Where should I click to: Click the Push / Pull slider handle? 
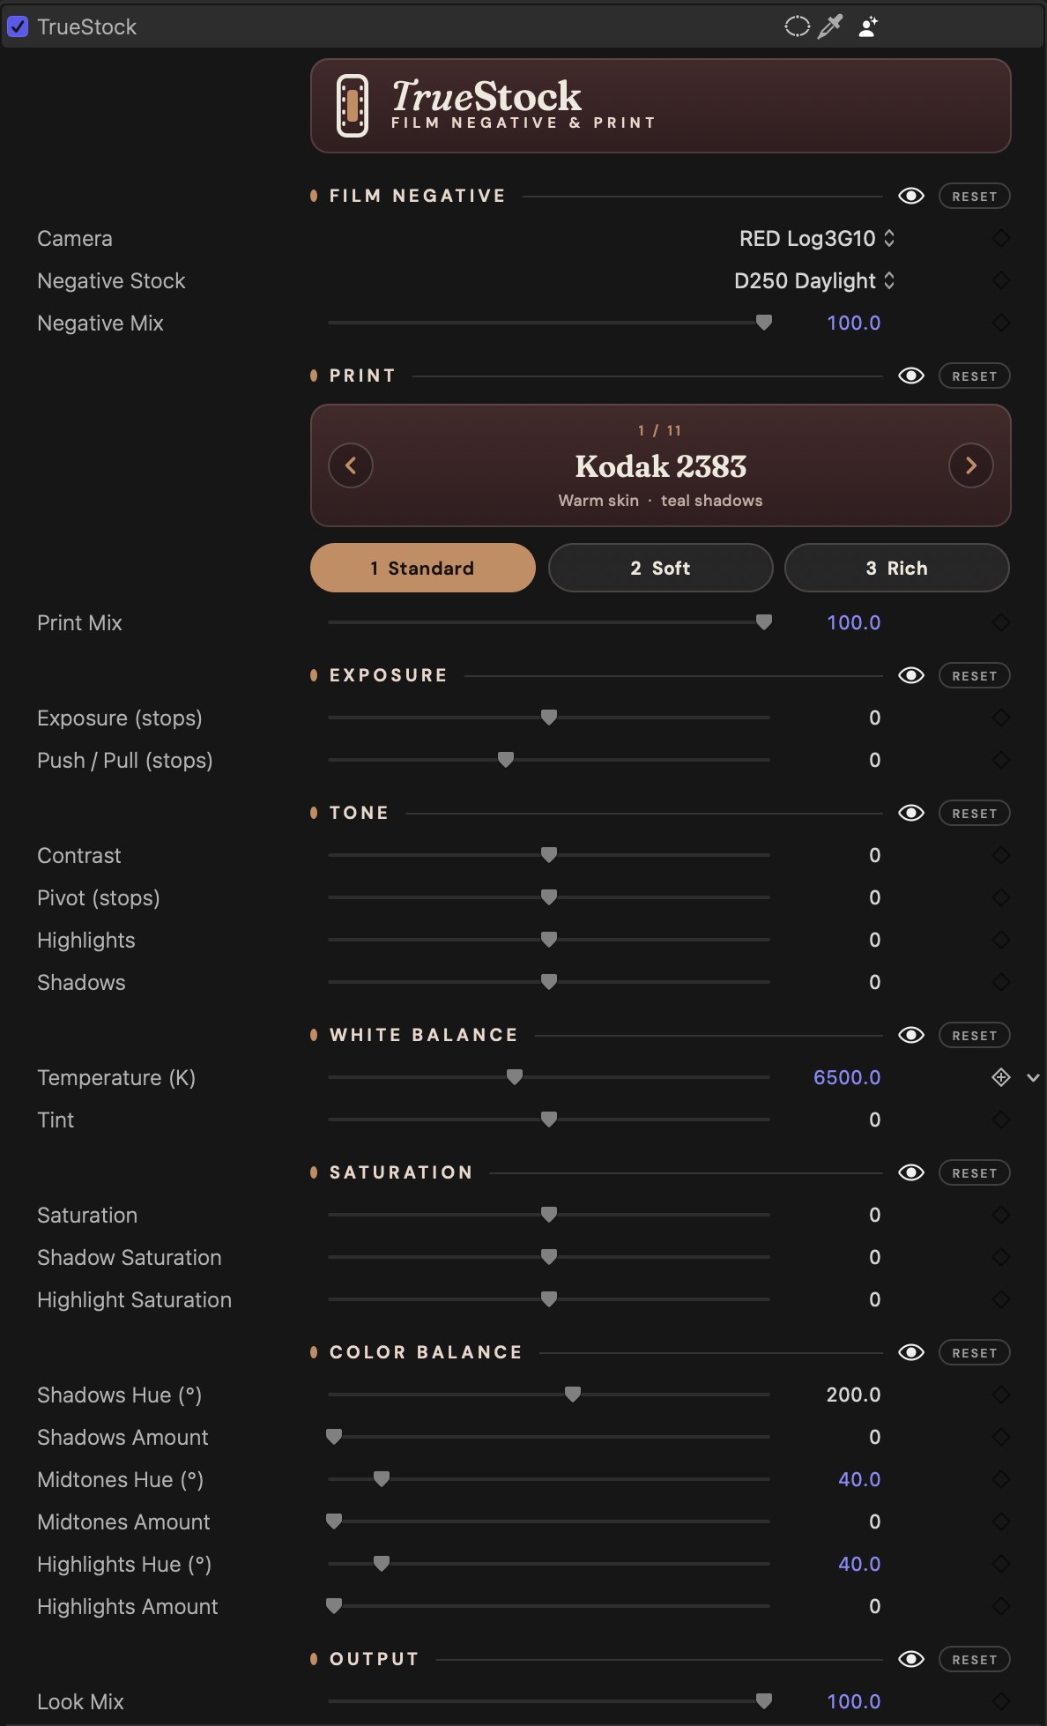(506, 760)
